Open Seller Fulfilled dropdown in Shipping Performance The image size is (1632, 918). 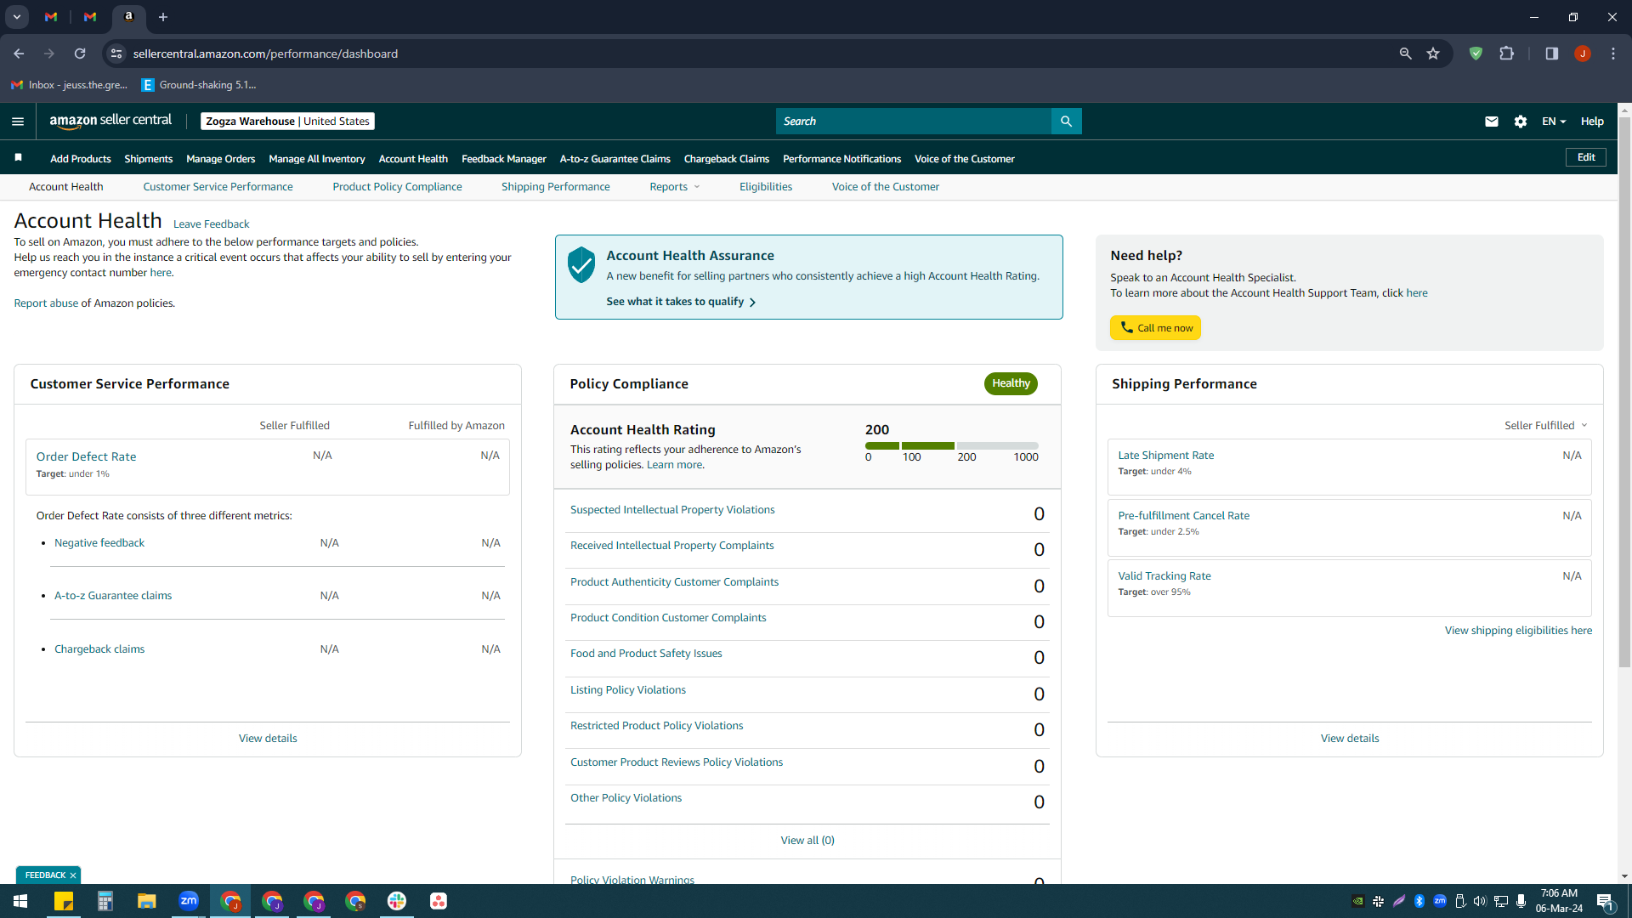point(1546,426)
